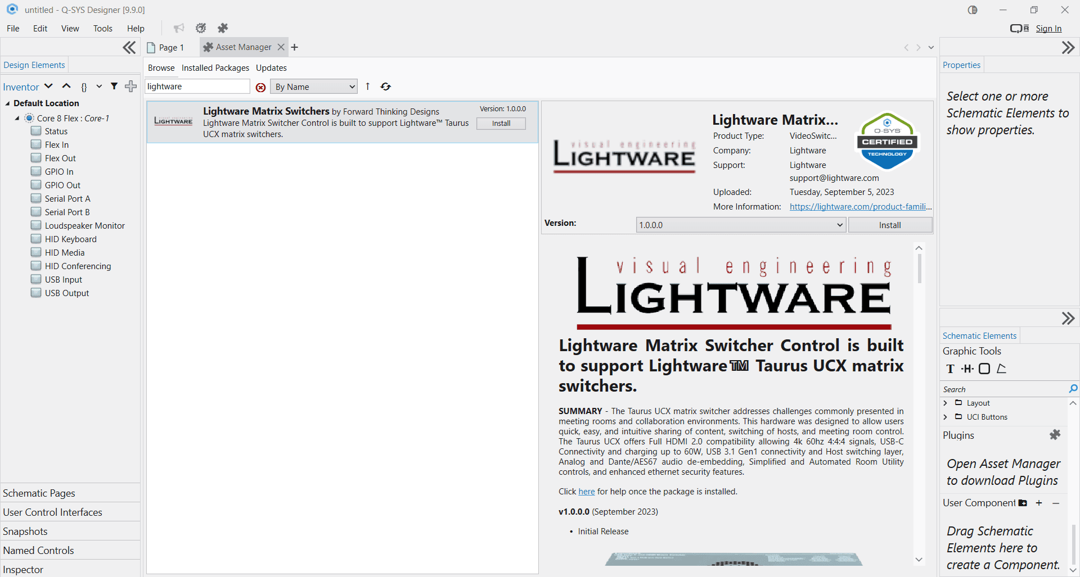Open Asset Manager from Plugins puzzle icon

1055,435
